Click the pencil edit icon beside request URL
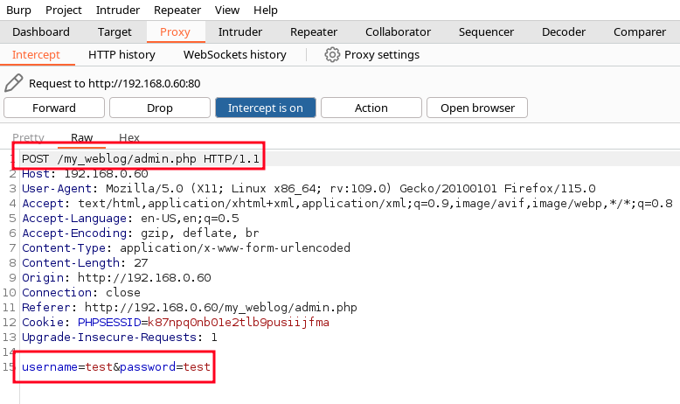Viewport: 680px width, 404px height. coord(13,83)
